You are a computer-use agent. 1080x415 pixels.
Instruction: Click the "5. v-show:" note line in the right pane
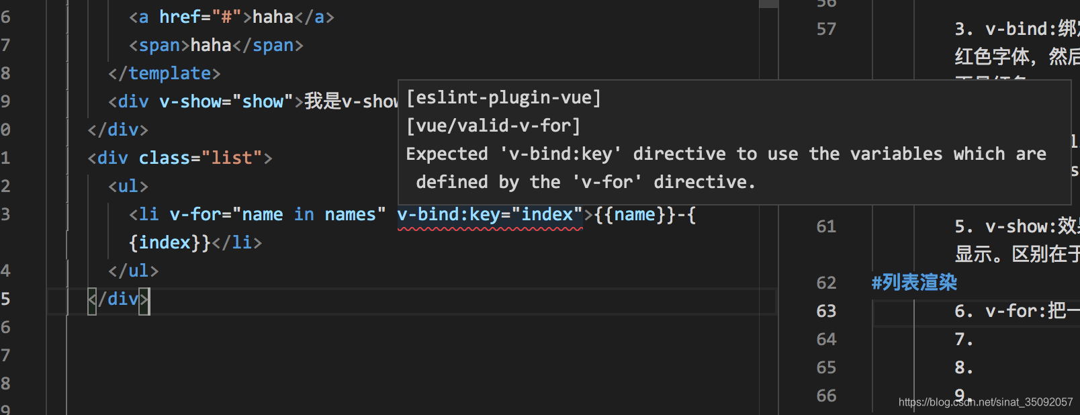pyautogui.click(x=1017, y=226)
